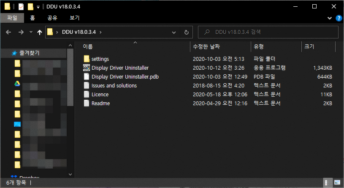Image resolution: width=344 pixels, height=188 pixels.
Task: Select 'Readme' file name
Action: point(101,103)
